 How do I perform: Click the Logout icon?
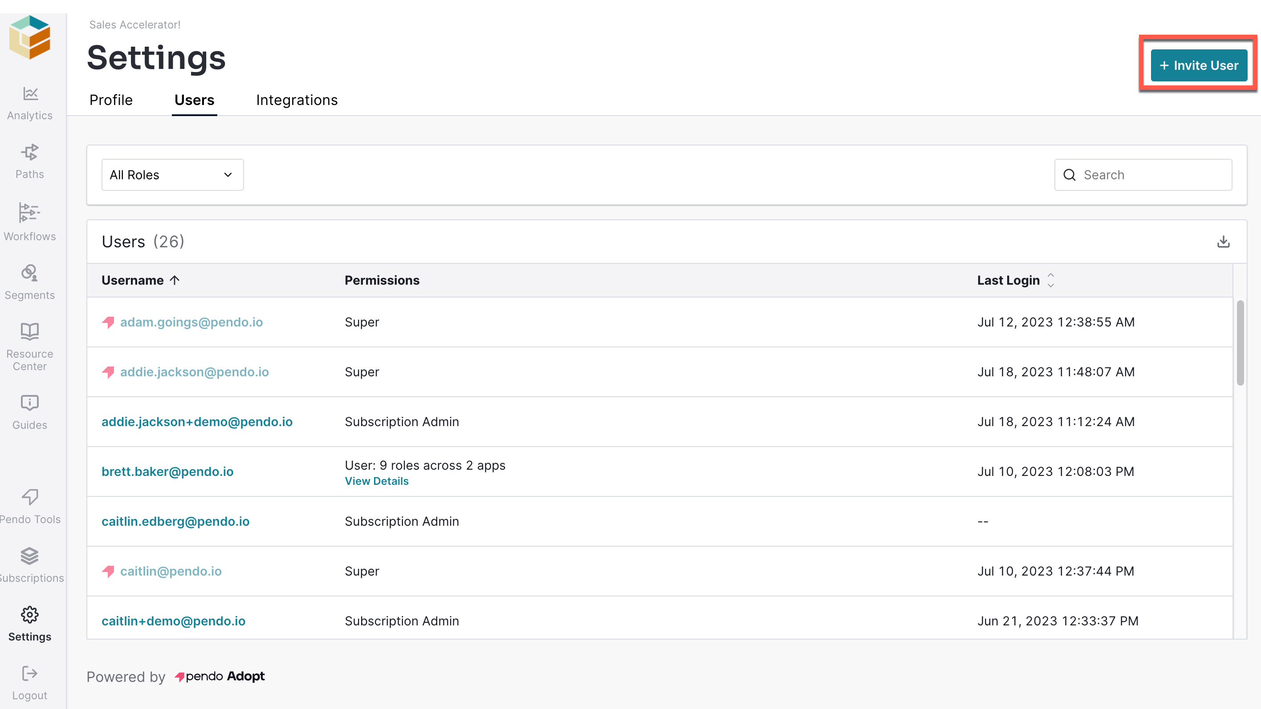[x=30, y=673]
